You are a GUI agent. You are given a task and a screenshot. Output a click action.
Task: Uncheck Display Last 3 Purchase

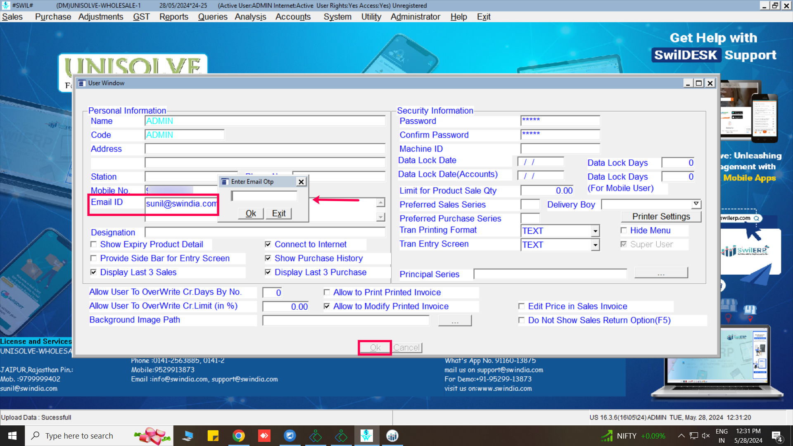[x=268, y=272]
